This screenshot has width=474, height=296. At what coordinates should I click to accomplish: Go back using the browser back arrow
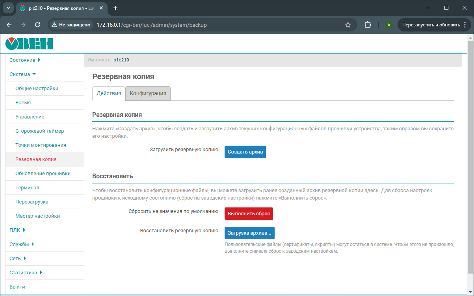click(9, 25)
